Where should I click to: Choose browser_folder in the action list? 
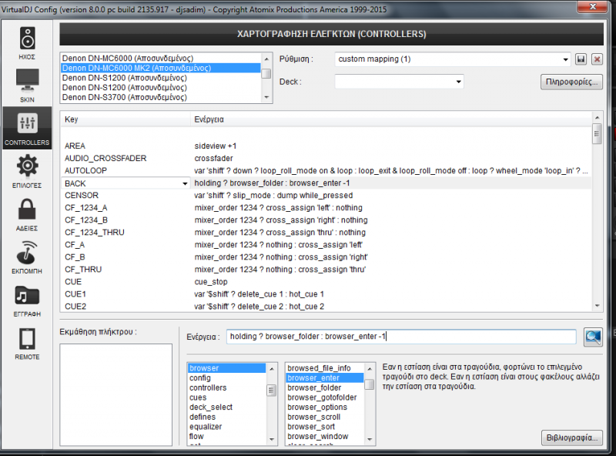click(x=313, y=387)
